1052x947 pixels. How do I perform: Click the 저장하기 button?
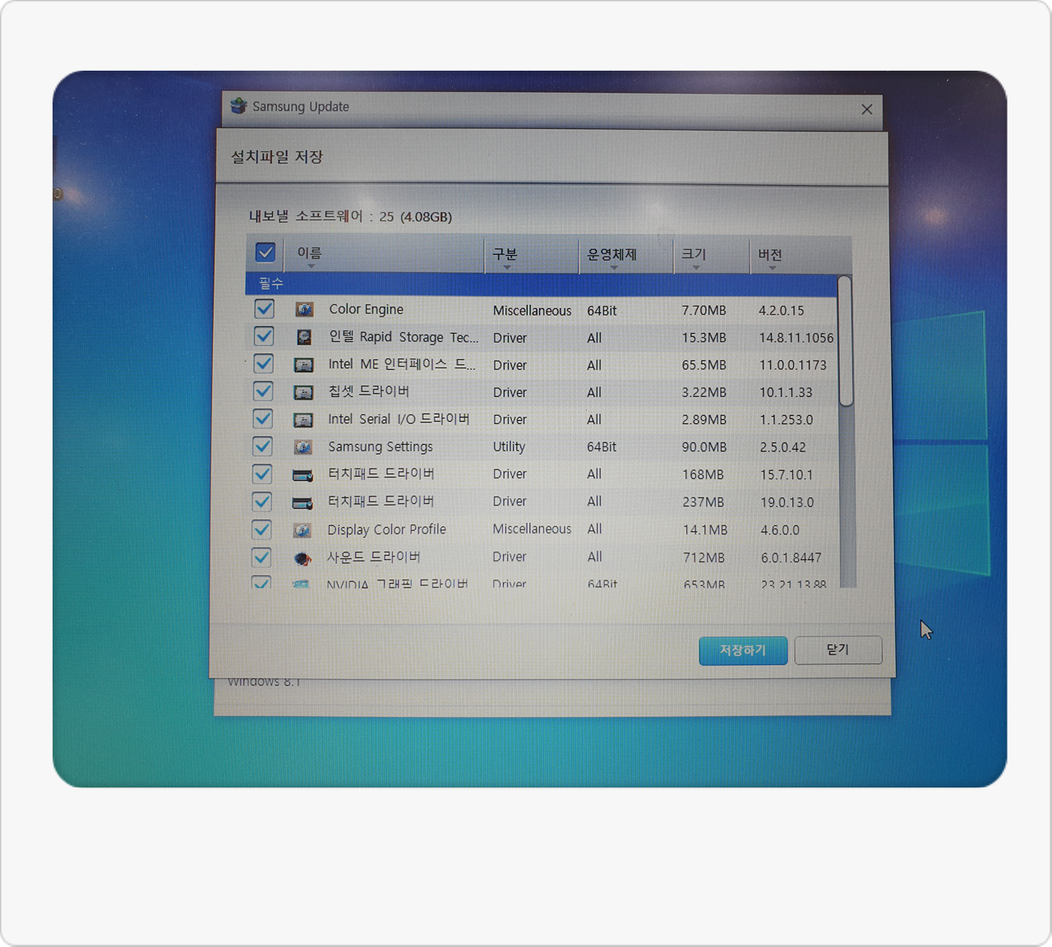click(x=743, y=650)
